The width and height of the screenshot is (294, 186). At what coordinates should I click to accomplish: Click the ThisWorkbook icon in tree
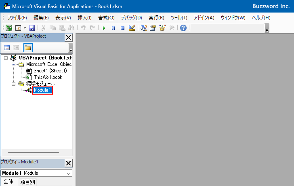coord(29,77)
